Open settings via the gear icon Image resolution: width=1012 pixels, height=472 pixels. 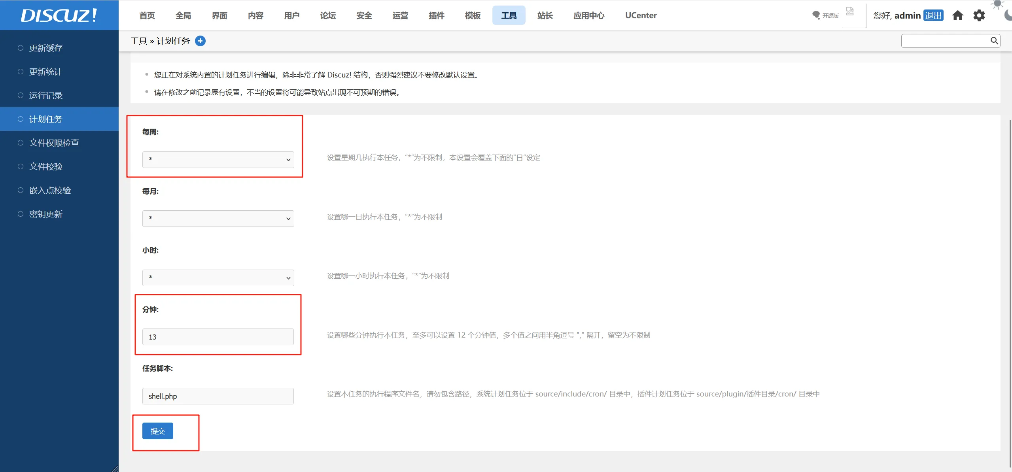click(x=979, y=15)
